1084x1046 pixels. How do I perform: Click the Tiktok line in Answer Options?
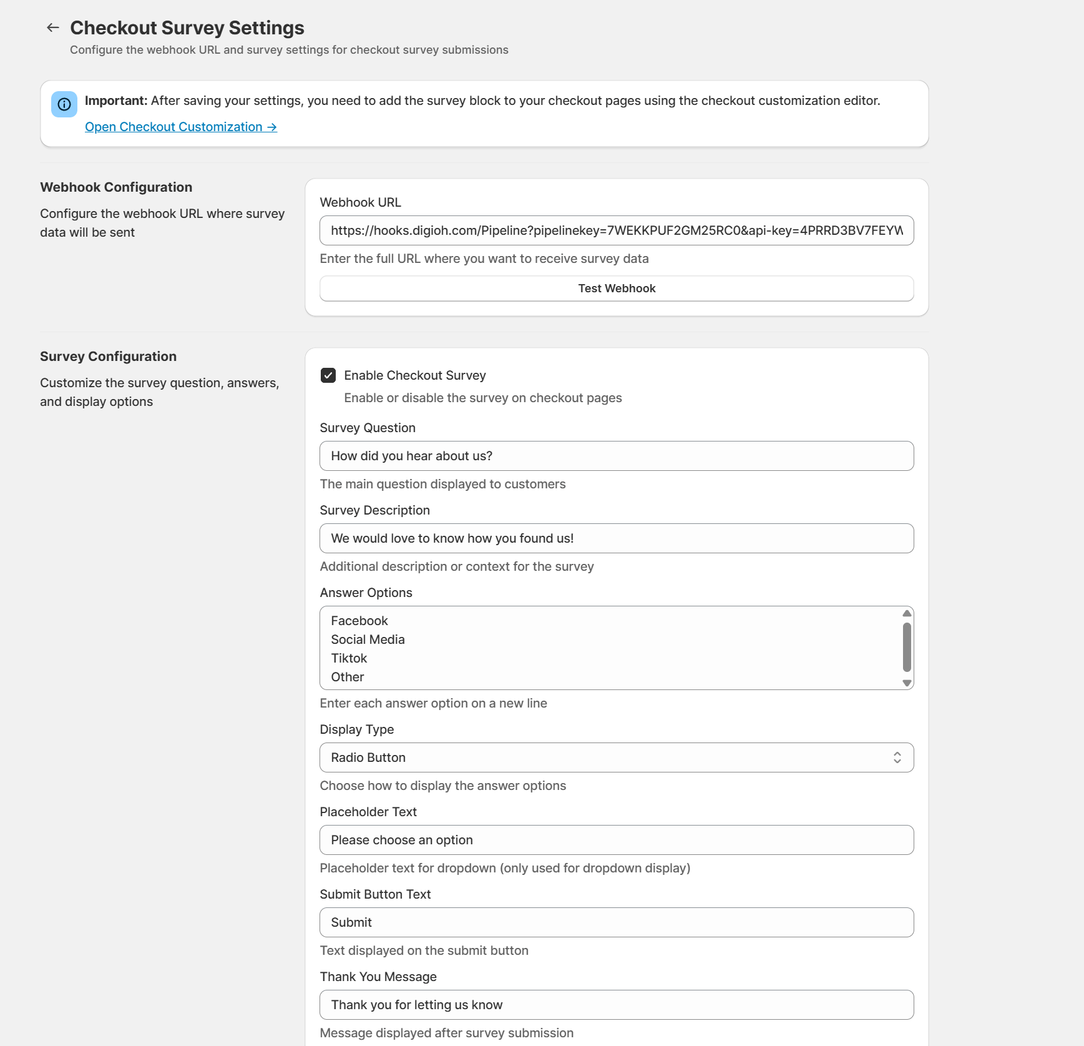[349, 658]
